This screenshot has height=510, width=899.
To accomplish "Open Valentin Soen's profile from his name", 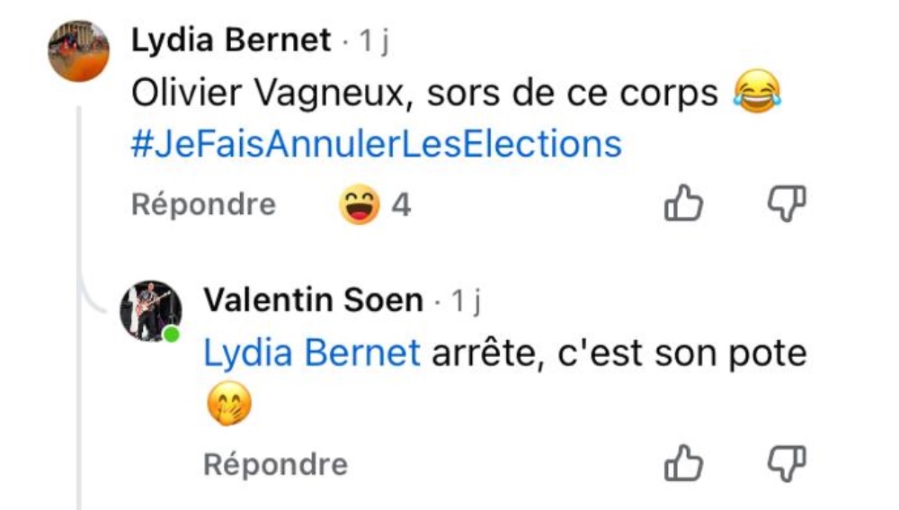I will 313,300.
